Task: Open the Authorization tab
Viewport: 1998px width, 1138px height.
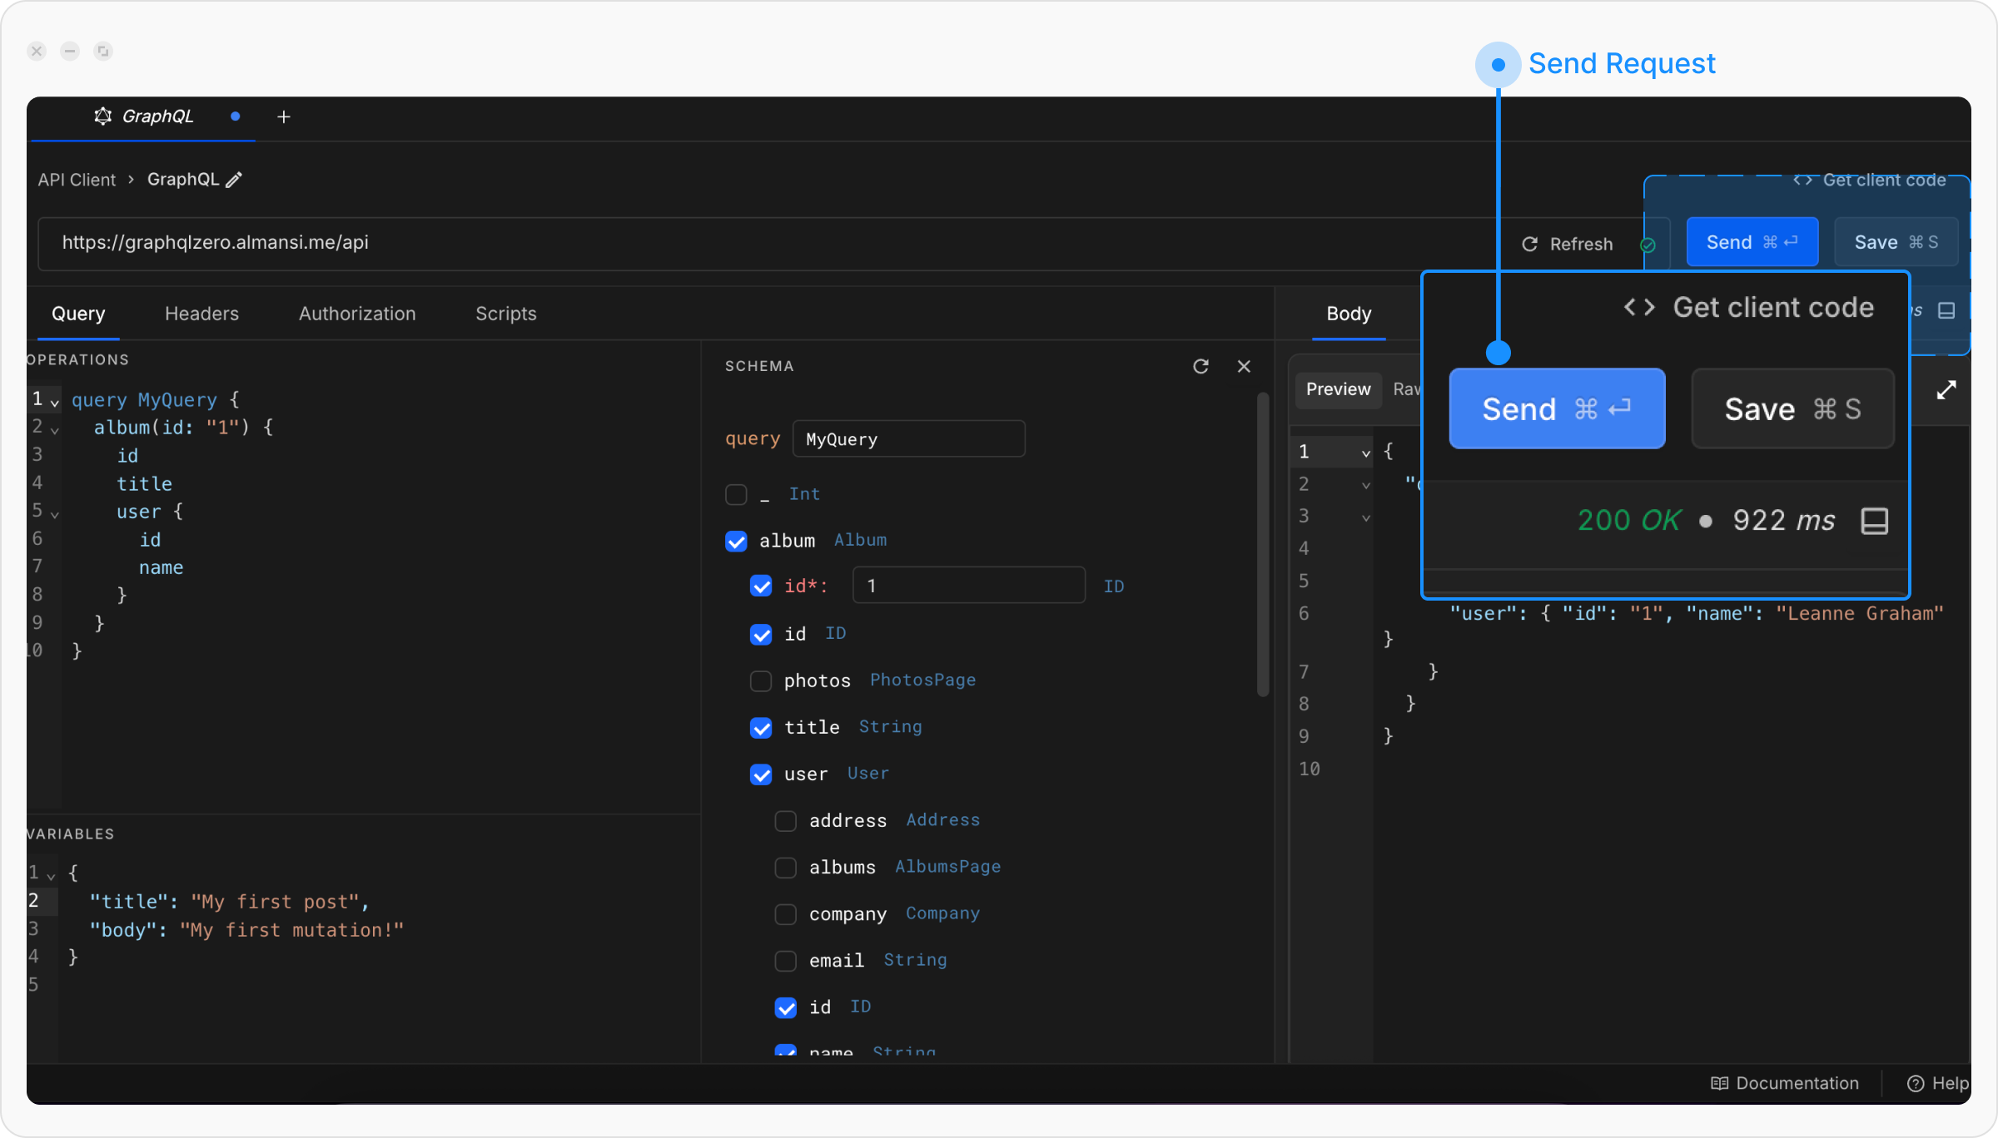Action: pos(357,314)
